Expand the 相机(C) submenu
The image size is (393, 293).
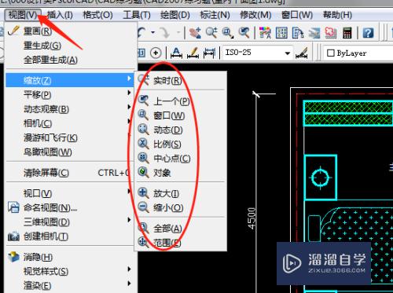(x=70, y=123)
